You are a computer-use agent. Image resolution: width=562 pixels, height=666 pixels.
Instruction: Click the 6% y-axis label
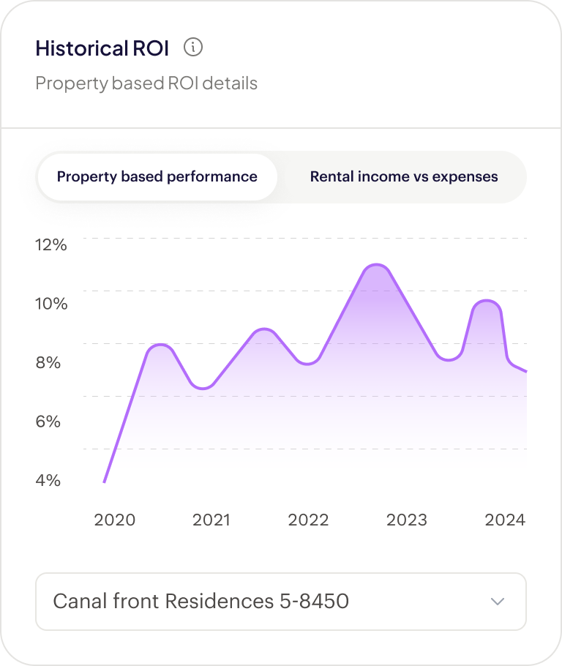48,422
